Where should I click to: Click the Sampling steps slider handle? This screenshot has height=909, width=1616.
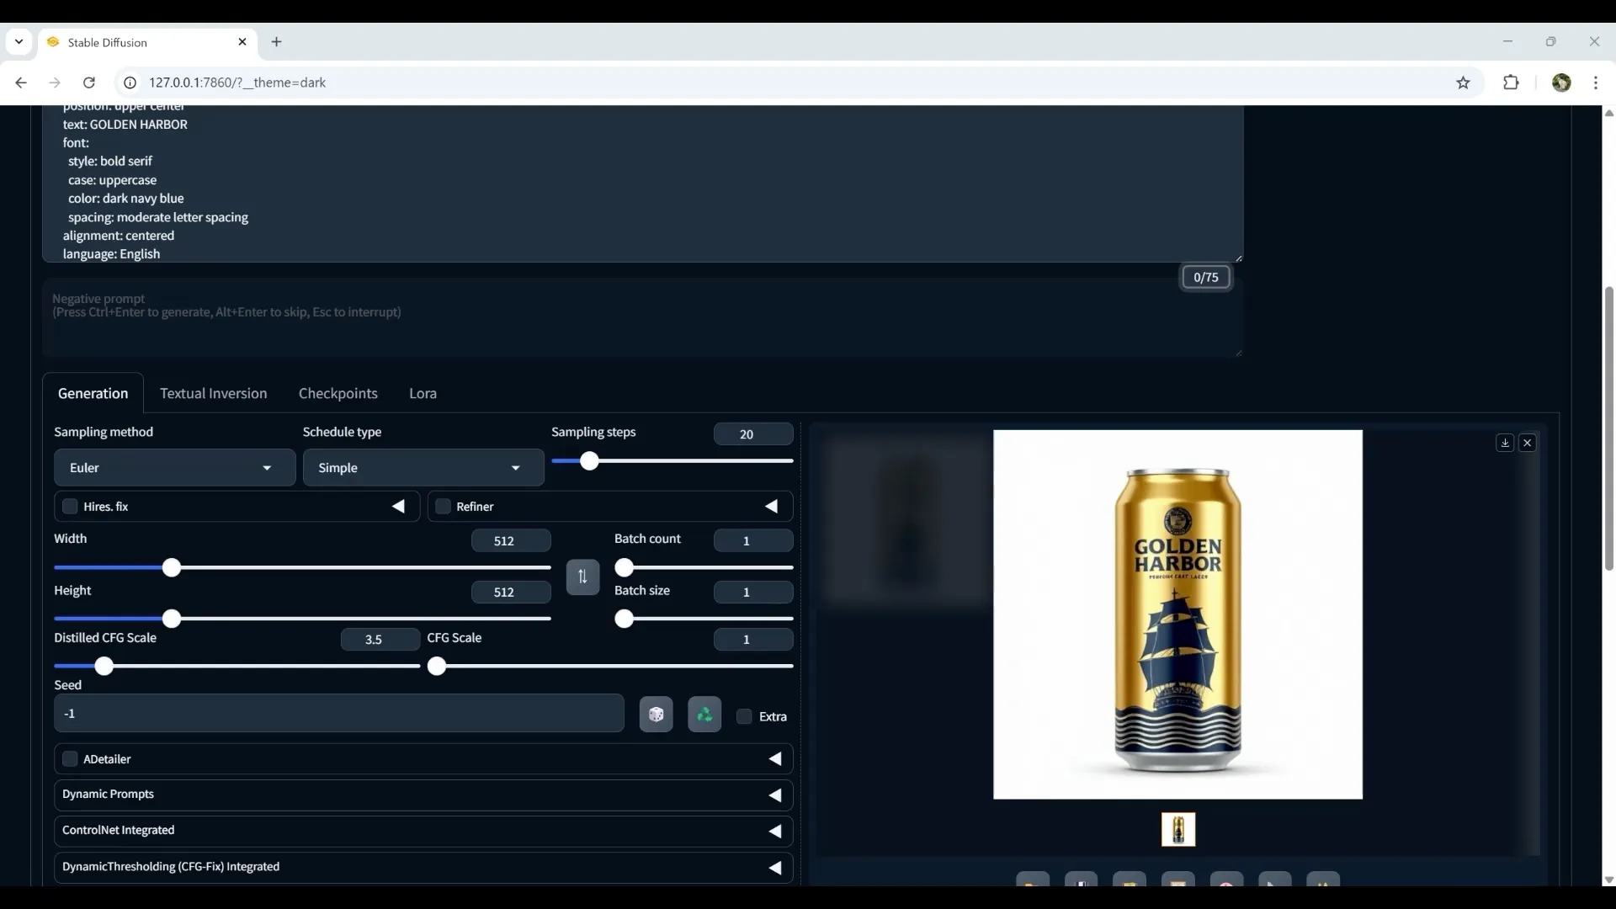coord(589,460)
